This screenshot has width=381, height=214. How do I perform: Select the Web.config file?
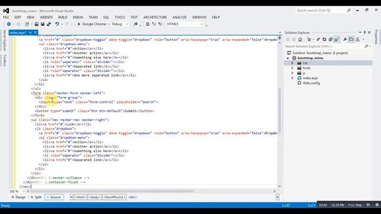click(311, 83)
